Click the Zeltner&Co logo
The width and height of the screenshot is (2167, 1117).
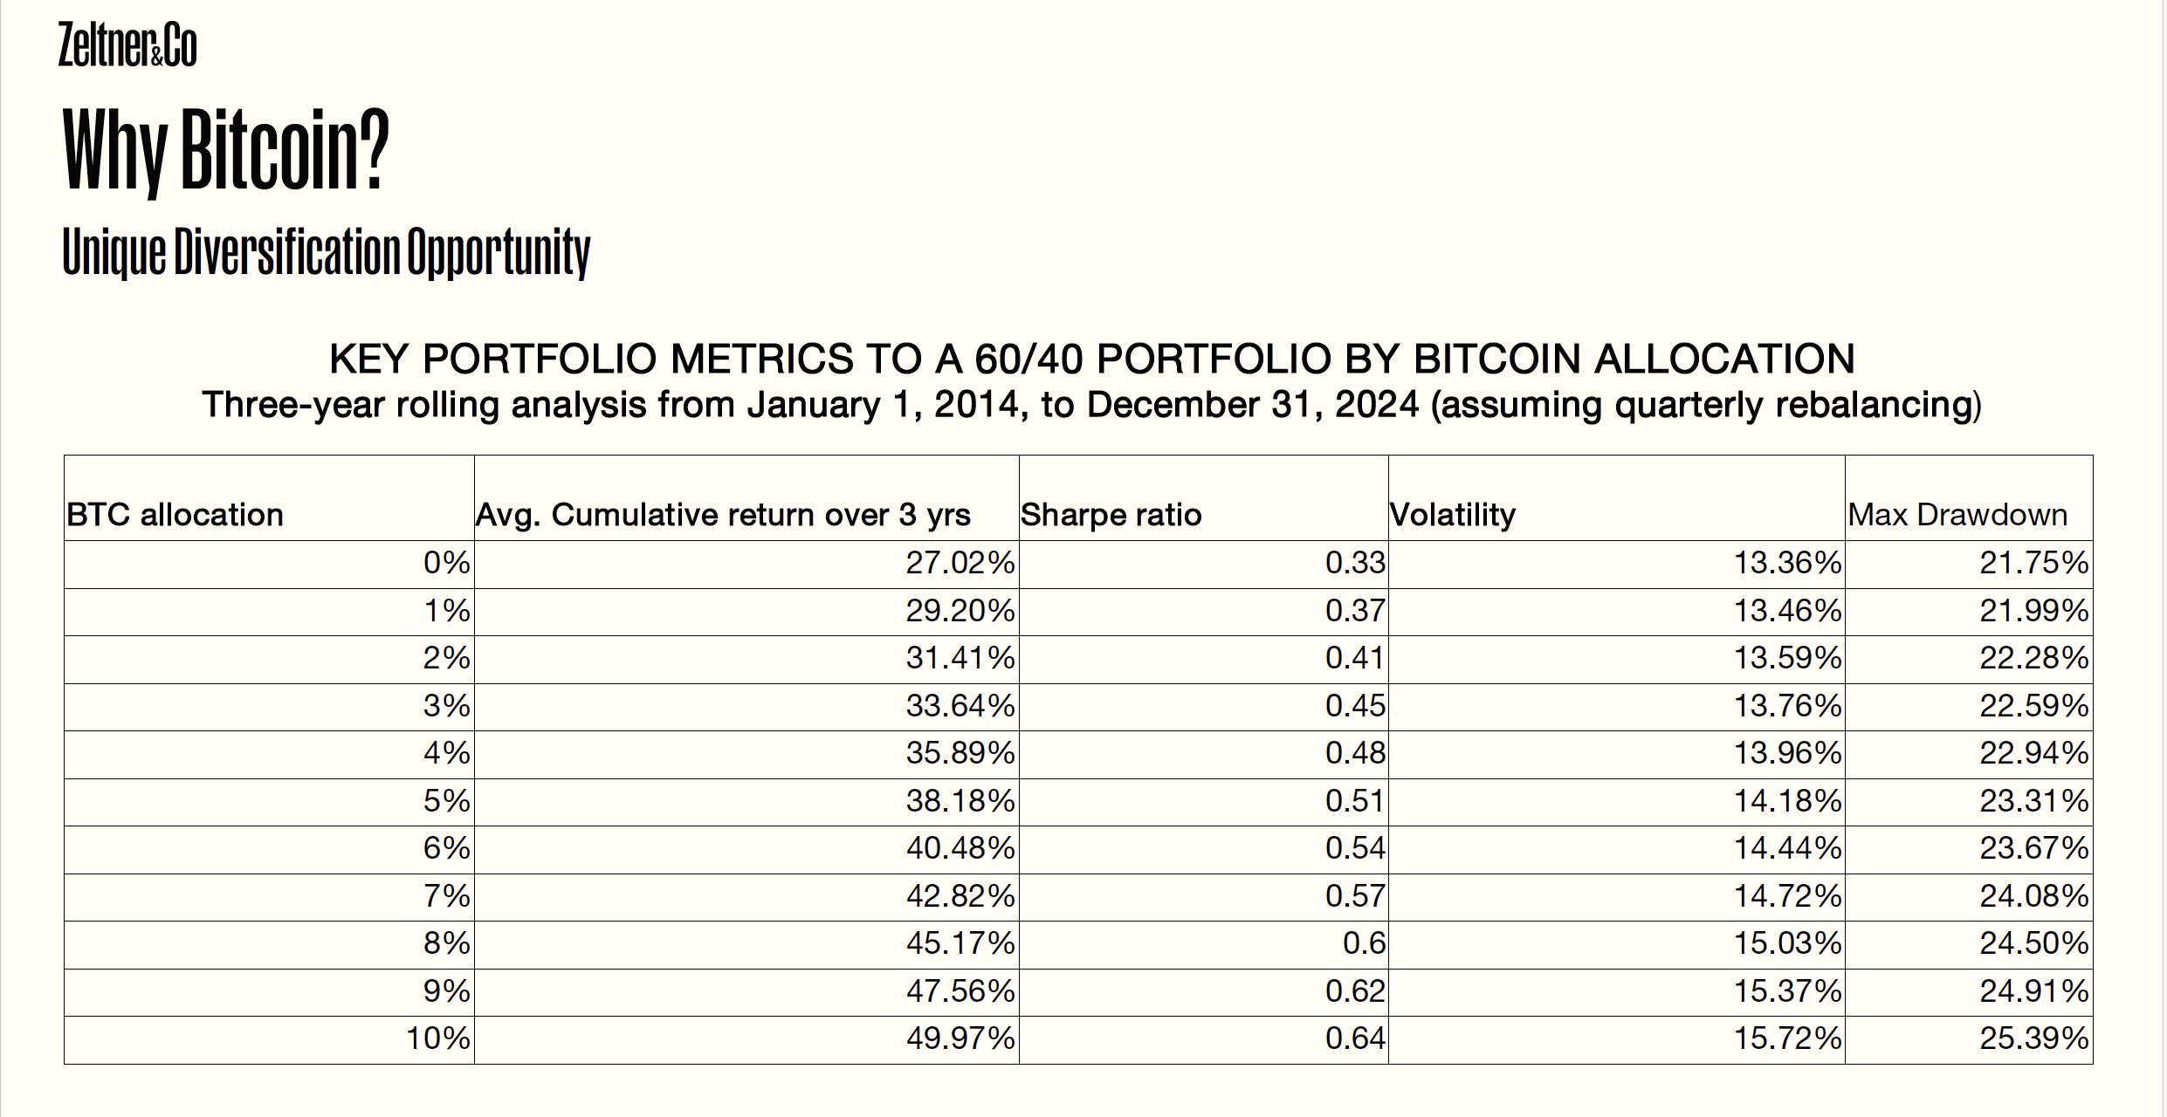coord(127,45)
